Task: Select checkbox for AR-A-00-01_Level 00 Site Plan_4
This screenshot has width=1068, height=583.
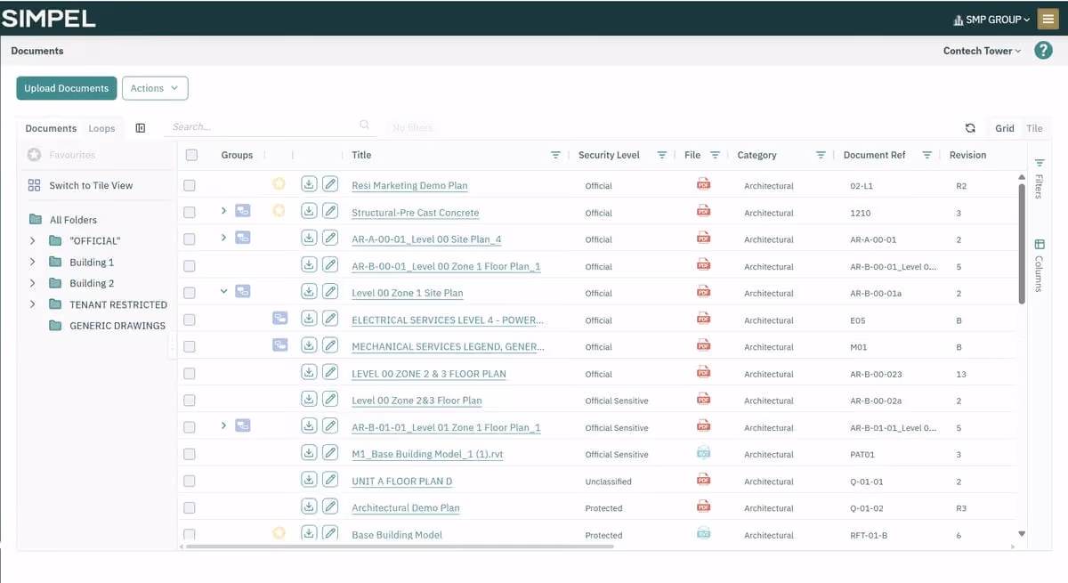Action: click(189, 239)
